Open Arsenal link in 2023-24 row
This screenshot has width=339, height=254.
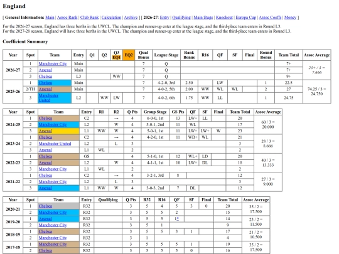(45, 150)
